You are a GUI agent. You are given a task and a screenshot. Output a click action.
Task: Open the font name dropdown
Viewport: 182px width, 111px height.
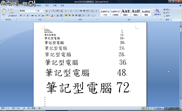[x=36, y=11]
